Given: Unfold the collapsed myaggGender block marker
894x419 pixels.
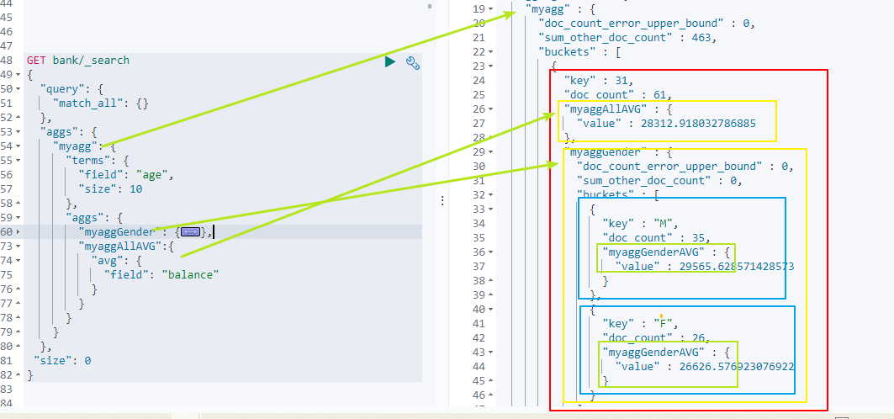Looking at the screenshot, I should (x=190, y=231).
